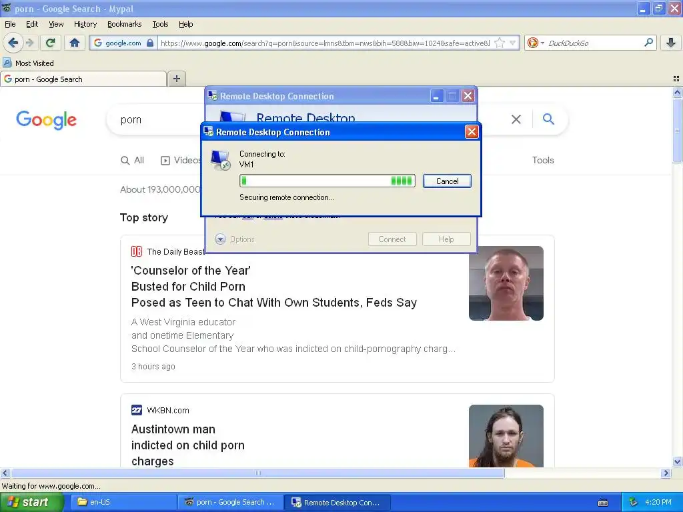Image resolution: width=683 pixels, height=512 pixels.
Task: Click the padlock icon in address bar
Action: [x=150, y=43]
